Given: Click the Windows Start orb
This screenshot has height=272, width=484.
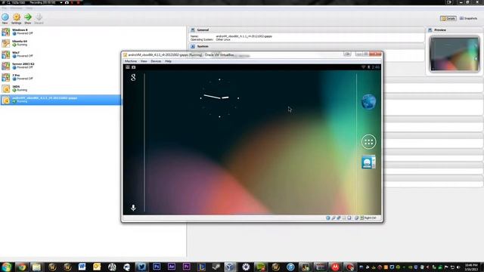Looking at the screenshot, I should coord(6,267).
